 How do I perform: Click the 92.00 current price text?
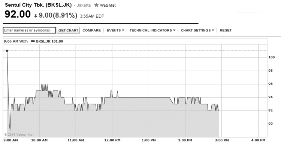point(18,14)
